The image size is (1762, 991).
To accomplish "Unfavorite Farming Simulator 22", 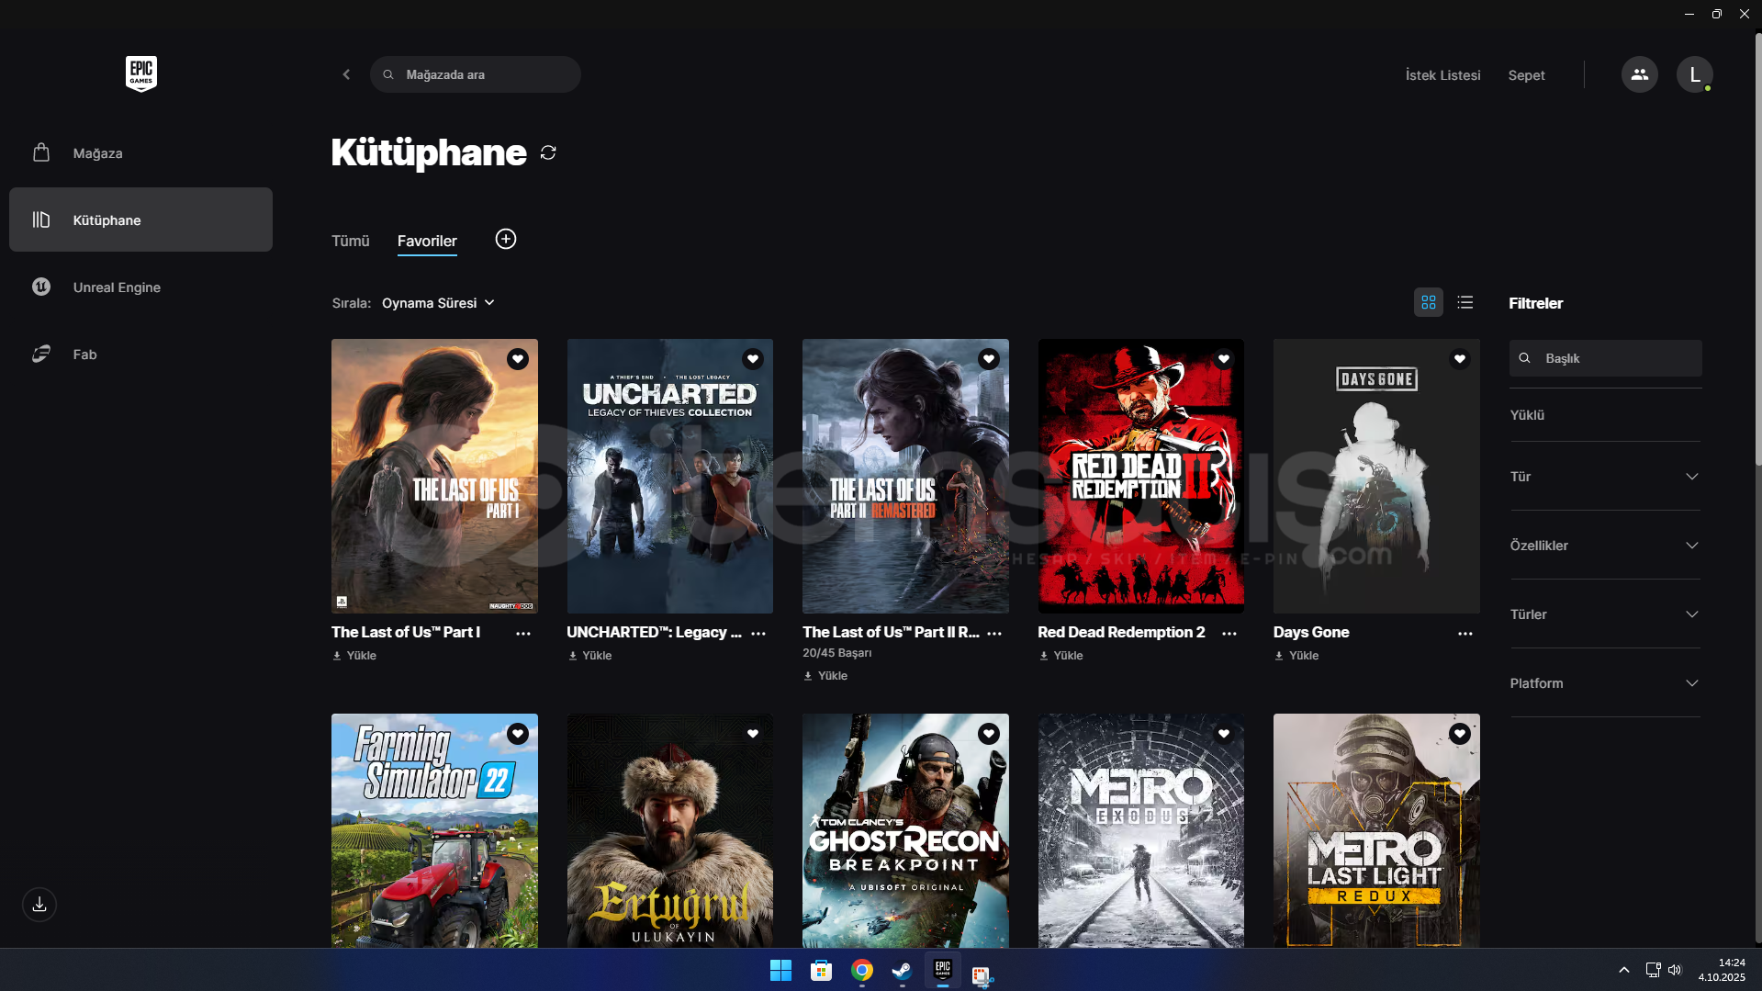I will click(x=518, y=734).
